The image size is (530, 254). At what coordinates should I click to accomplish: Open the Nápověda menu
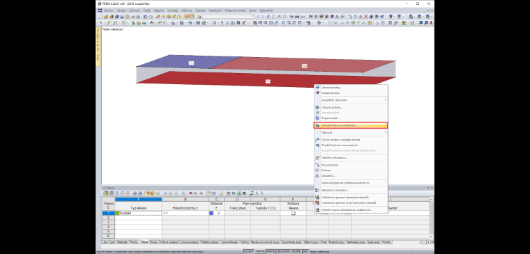click(x=266, y=10)
